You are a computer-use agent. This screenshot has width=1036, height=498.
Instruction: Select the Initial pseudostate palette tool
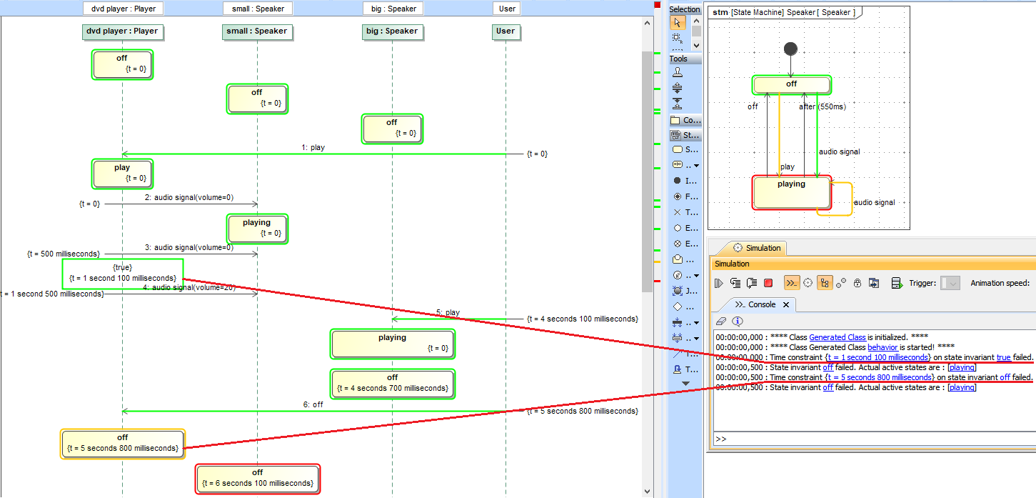pos(678,181)
